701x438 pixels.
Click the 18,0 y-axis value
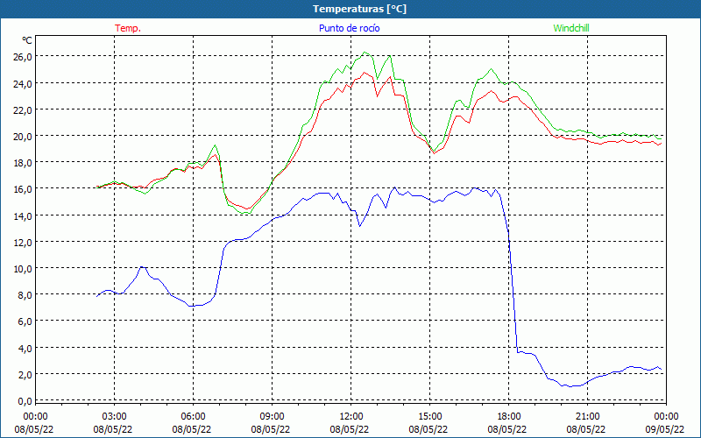[x=22, y=163]
